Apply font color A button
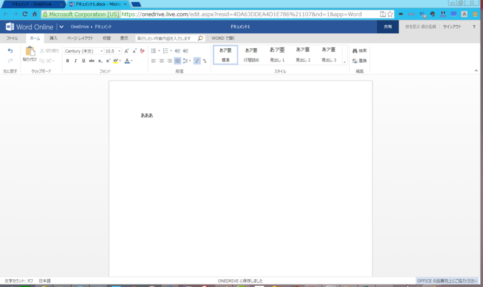Viewport: 483px width, 287px height. 127,61
